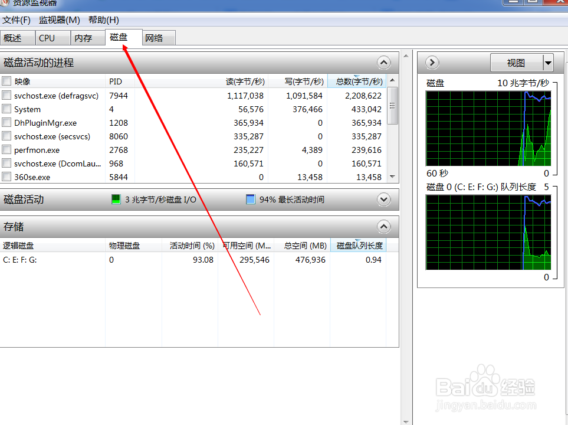
Task: Collapse the 磁盘活动的进程 section
Action: click(x=383, y=63)
